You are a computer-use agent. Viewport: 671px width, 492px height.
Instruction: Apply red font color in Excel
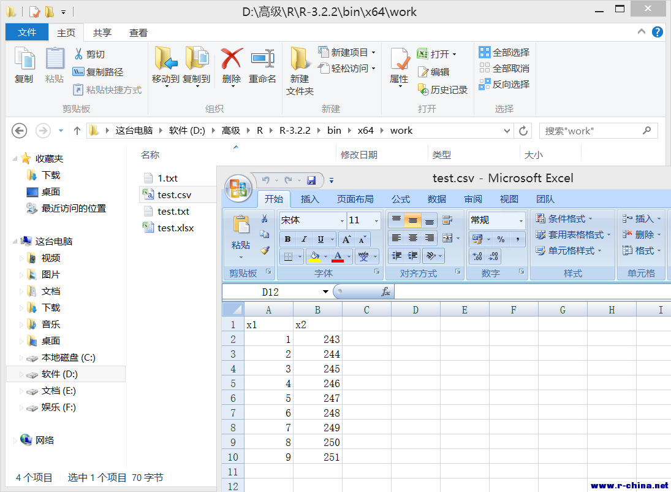(338, 256)
